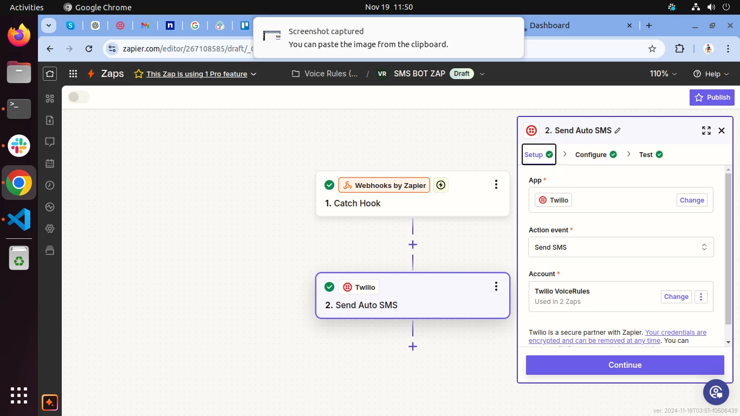
Task: Open the Chrome extensions puzzle icon
Action: 680,49
